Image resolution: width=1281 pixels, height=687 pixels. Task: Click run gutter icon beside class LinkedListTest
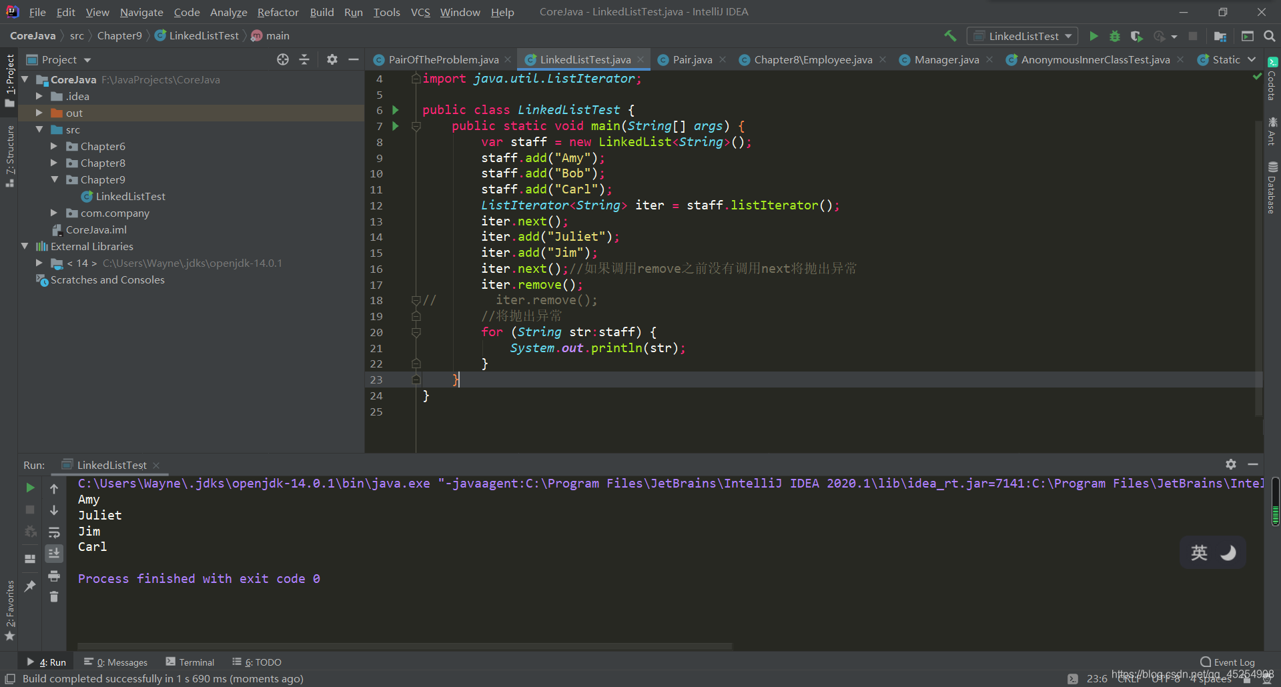(396, 110)
